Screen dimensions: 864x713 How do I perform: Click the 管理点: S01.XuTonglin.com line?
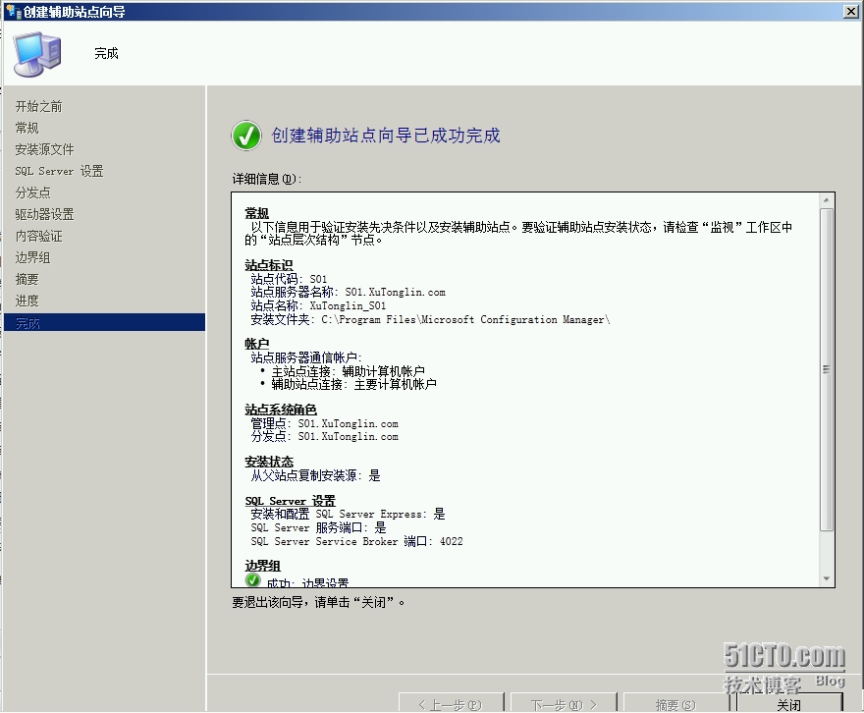click(325, 423)
